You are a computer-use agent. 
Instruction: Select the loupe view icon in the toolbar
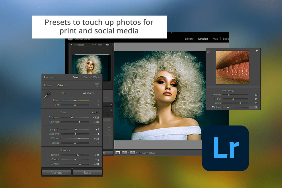pos(118,153)
